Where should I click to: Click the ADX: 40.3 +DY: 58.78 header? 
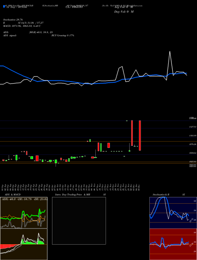pyautogui.click(x=24, y=199)
